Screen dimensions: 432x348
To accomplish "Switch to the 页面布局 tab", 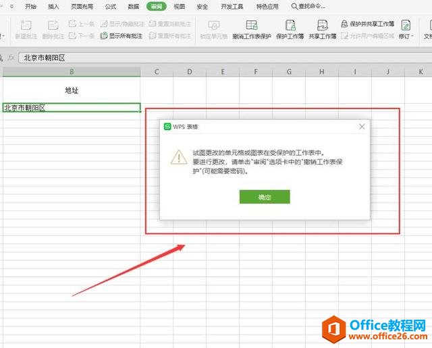I will (x=82, y=6).
